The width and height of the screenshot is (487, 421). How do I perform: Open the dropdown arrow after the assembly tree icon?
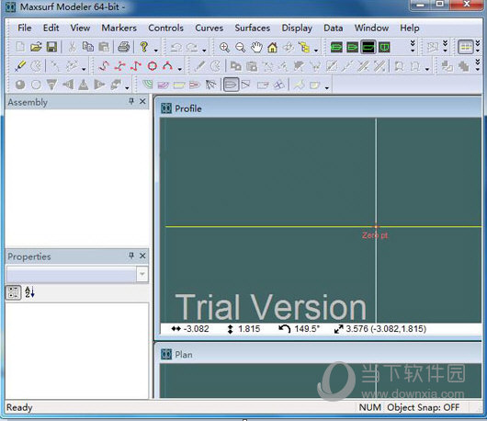pyautogui.click(x=316, y=50)
